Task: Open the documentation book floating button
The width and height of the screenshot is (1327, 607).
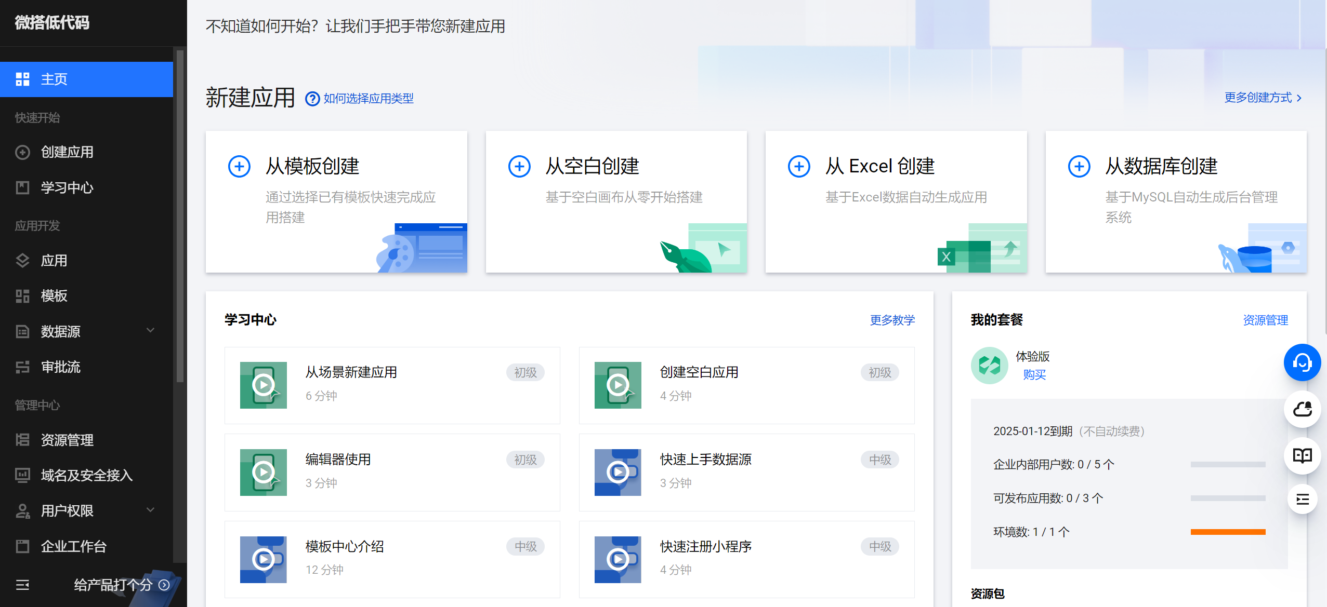Action: [x=1302, y=456]
